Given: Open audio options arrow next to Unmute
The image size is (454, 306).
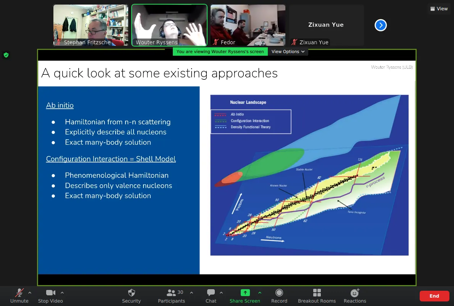Looking at the screenshot, I should pos(30,293).
